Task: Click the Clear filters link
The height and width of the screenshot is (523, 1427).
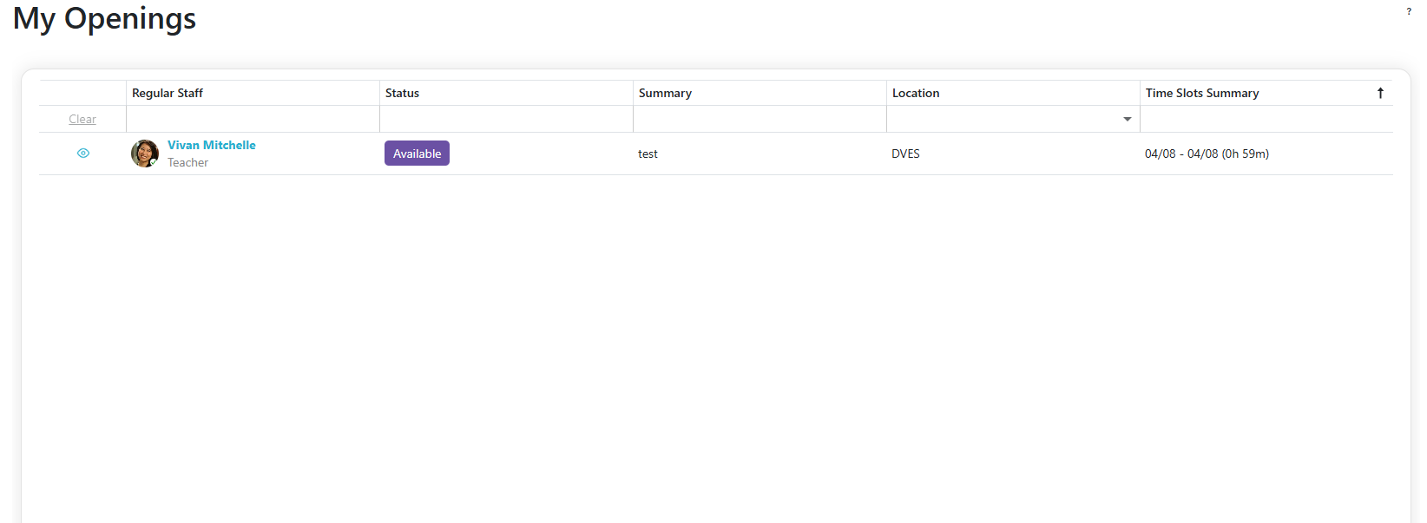Action: [82, 119]
